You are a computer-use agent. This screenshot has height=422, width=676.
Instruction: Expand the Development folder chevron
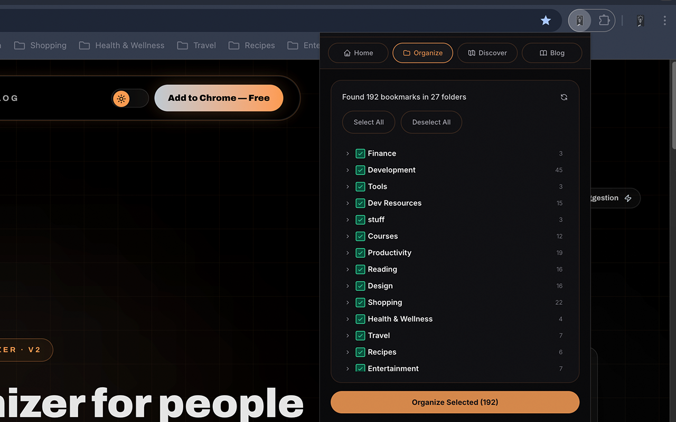pos(348,170)
